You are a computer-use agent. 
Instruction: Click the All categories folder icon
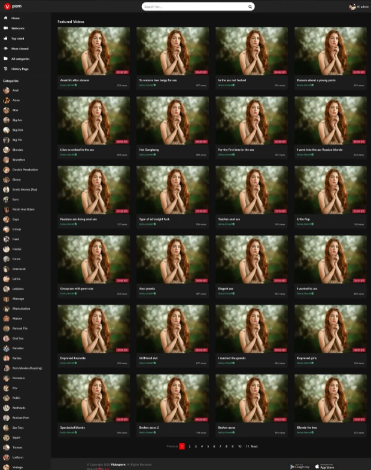pyautogui.click(x=5, y=59)
